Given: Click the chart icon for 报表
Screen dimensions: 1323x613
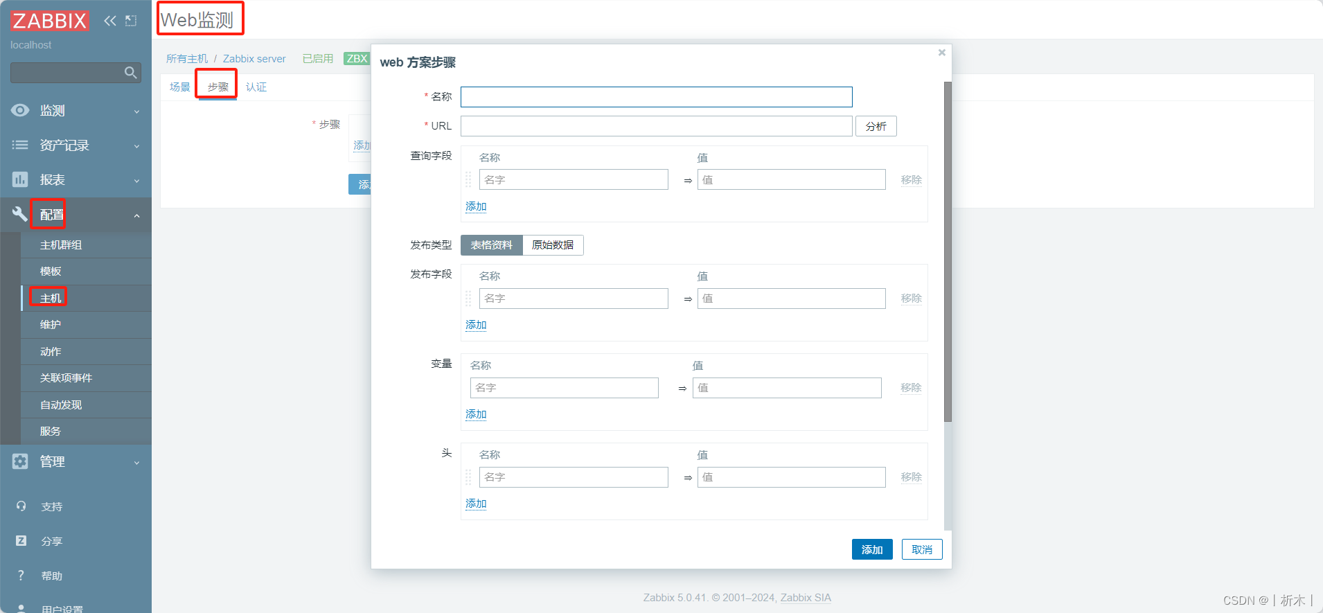Looking at the screenshot, I should tap(20, 179).
